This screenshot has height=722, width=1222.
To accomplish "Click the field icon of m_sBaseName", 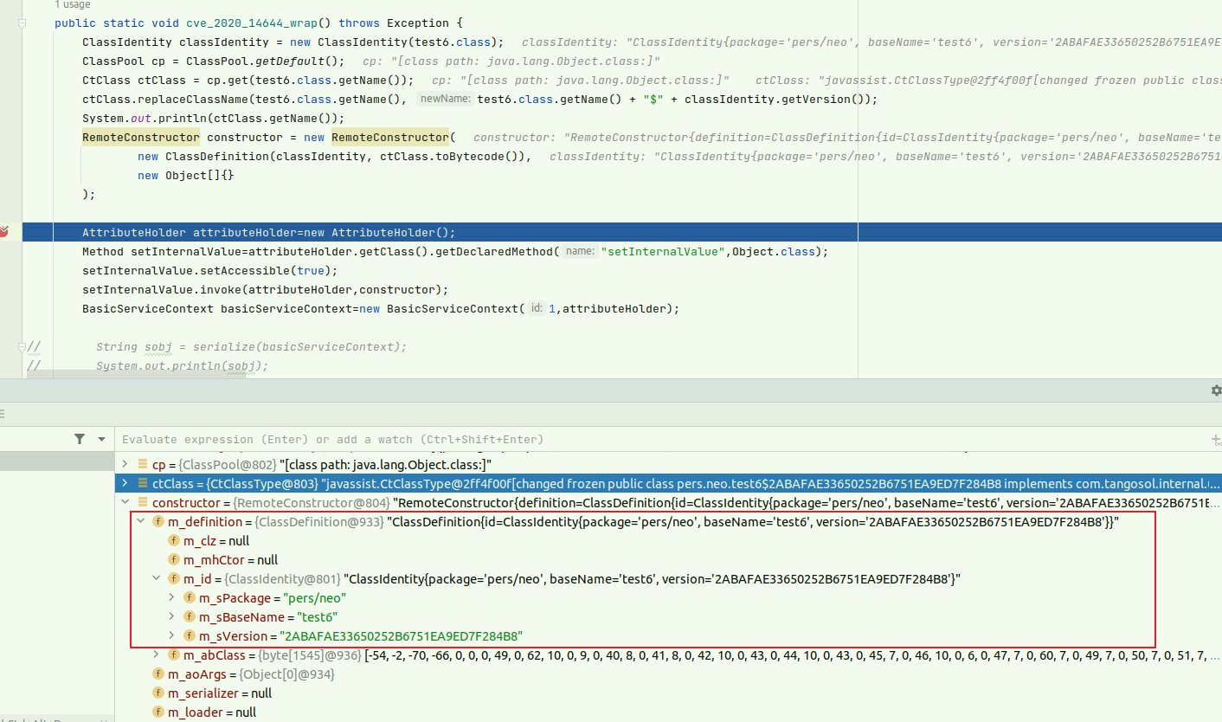I will point(190,616).
